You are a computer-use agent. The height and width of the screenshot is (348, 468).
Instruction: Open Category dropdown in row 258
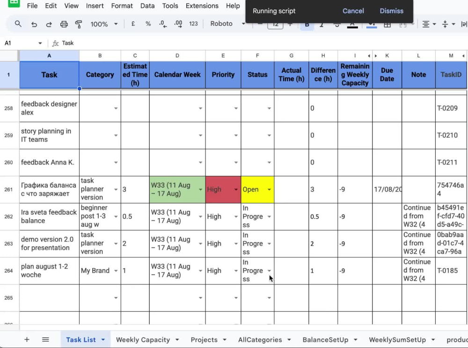coord(116,108)
